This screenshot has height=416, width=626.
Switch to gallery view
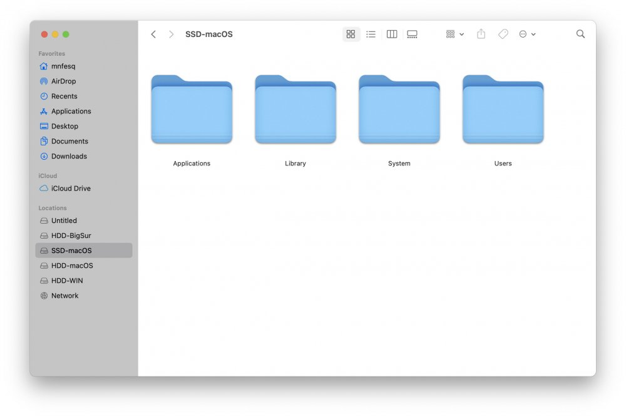pyautogui.click(x=412, y=34)
